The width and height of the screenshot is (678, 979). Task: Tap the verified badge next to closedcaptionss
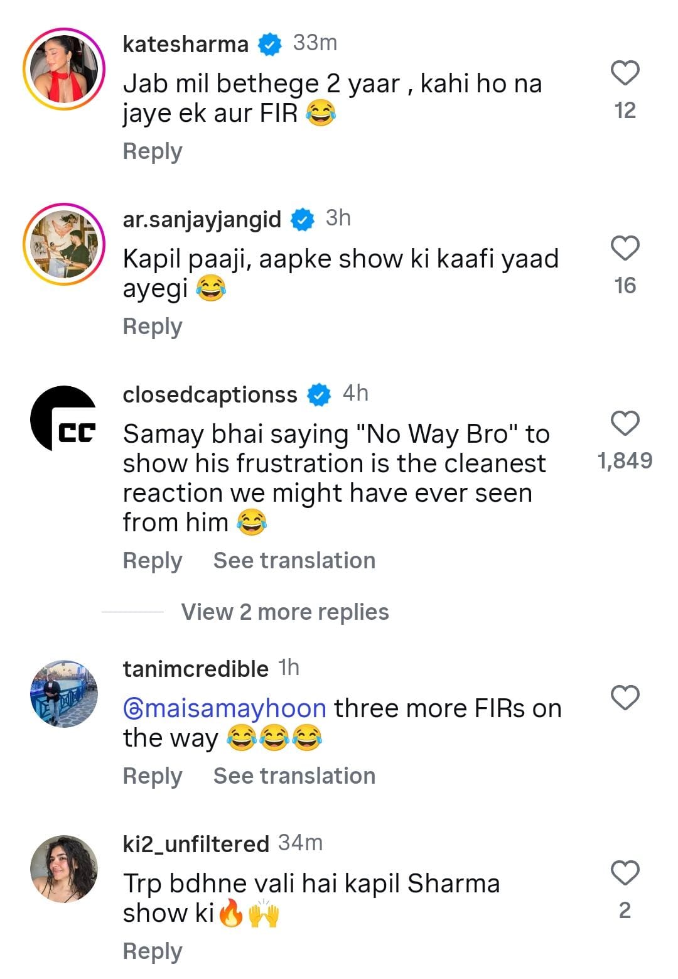tap(319, 394)
